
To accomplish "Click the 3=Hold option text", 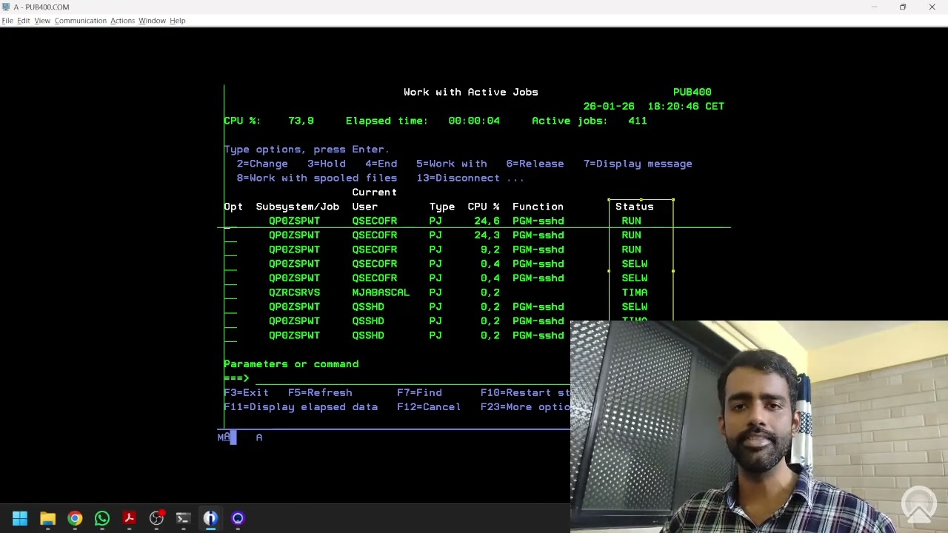I will [327, 164].
